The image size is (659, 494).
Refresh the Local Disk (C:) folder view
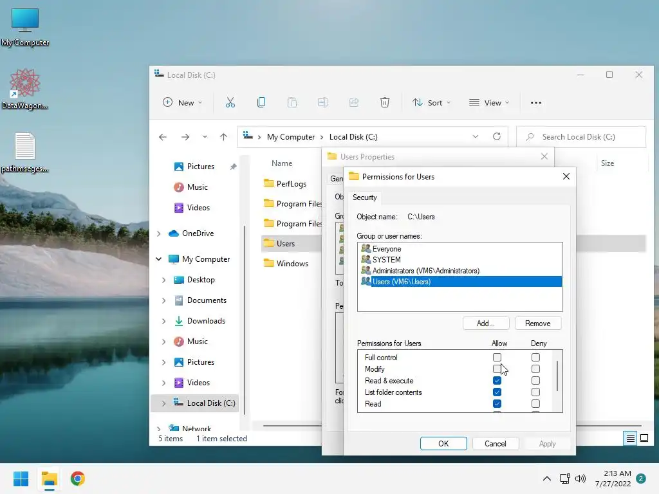tap(497, 136)
